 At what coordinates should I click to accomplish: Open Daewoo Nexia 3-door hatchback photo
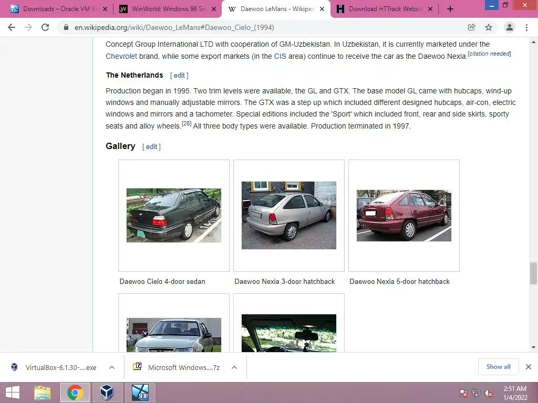(289, 215)
